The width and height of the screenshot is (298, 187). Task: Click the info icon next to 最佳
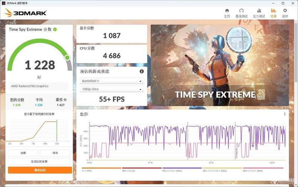click(65, 99)
